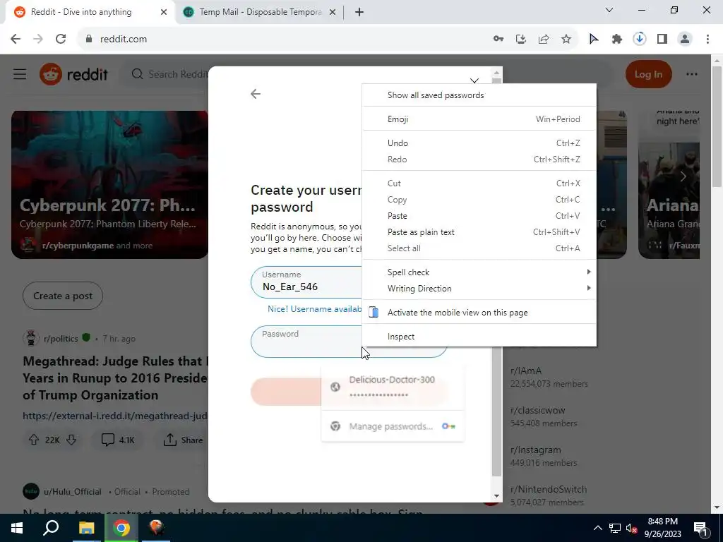This screenshot has height=542, width=723.
Task: Click Inspect in context menu
Action: [479, 337]
